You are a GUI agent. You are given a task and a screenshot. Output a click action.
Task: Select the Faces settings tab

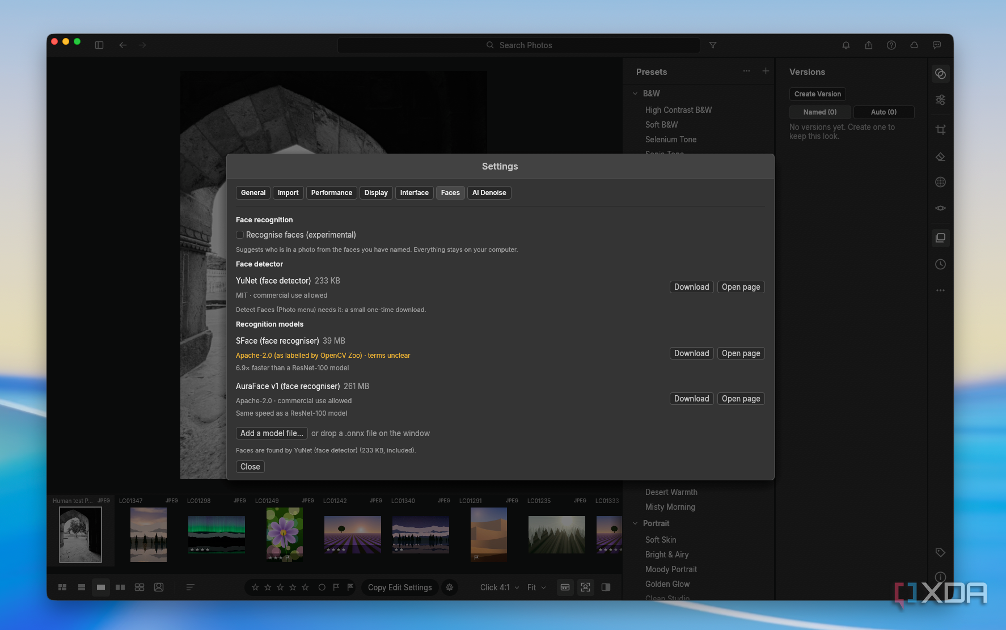click(450, 193)
